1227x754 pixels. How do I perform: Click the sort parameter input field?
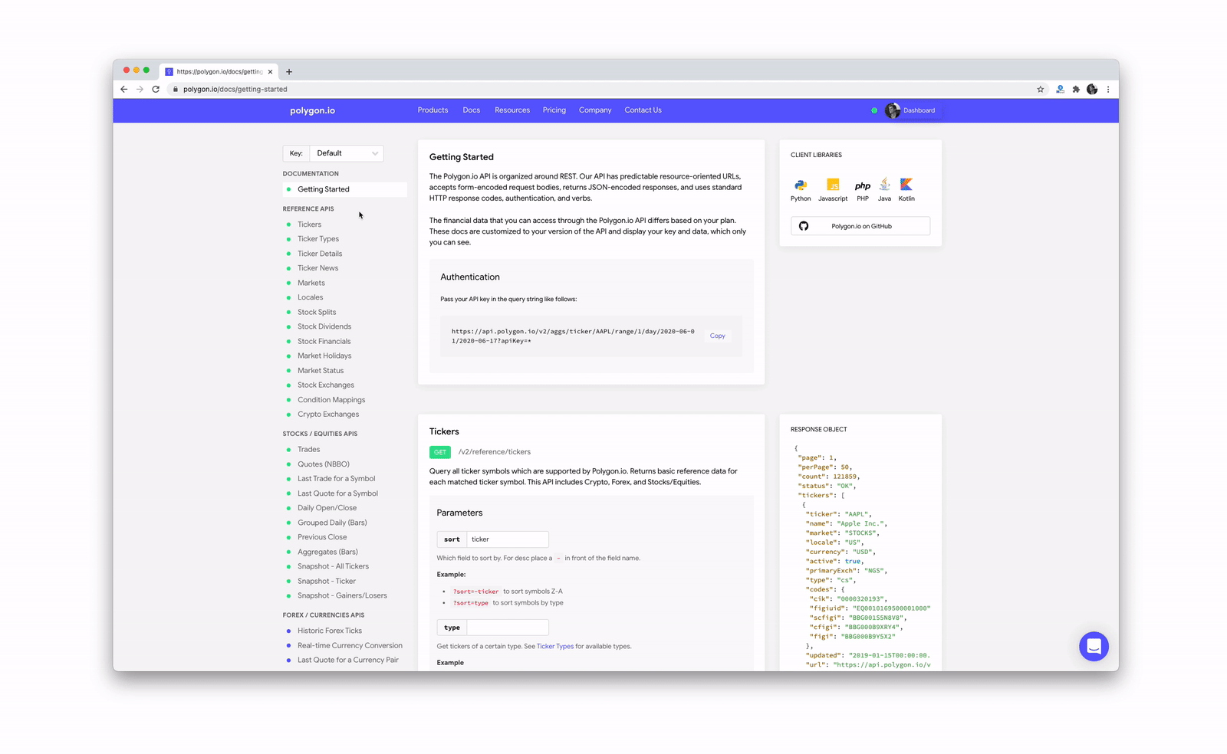click(x=507, y=539)
